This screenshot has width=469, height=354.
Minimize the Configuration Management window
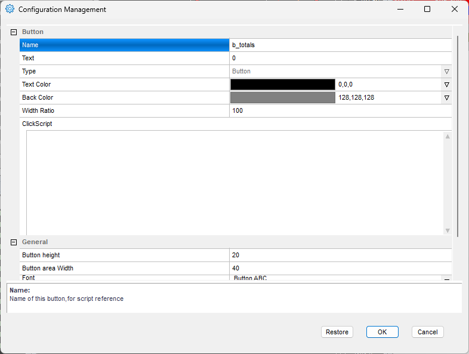(x=400, y=10)
